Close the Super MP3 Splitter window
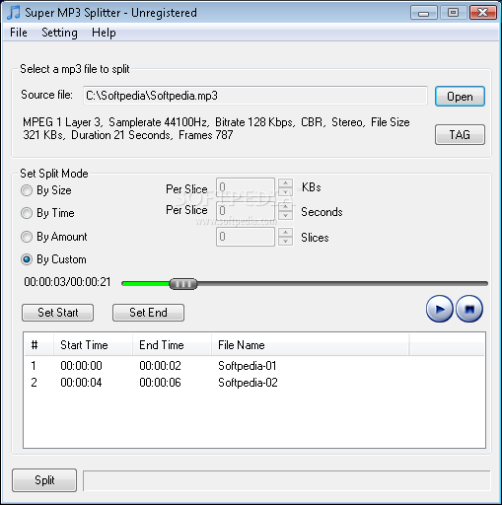The height and width of the screenshot is (505, 502). point(482,13)
